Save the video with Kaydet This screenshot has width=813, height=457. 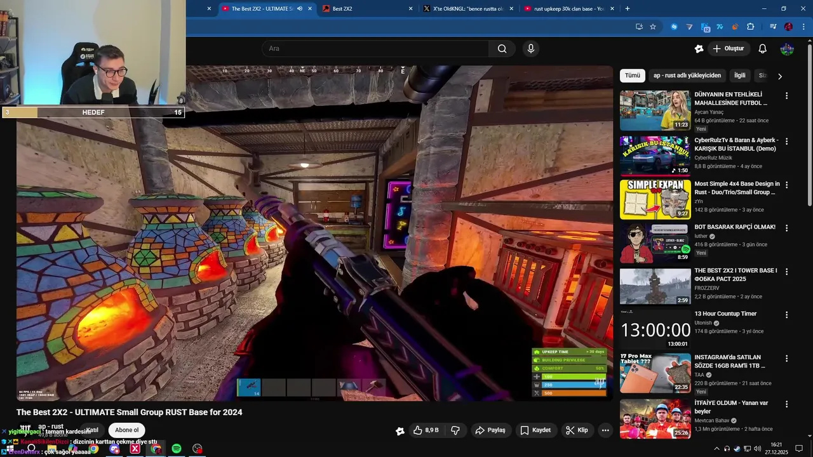click(x=535, y=430)
